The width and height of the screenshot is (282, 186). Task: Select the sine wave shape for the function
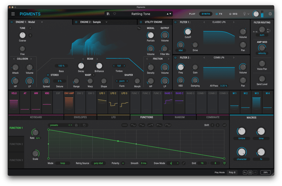pyautogui.click(x=133, y=125)
